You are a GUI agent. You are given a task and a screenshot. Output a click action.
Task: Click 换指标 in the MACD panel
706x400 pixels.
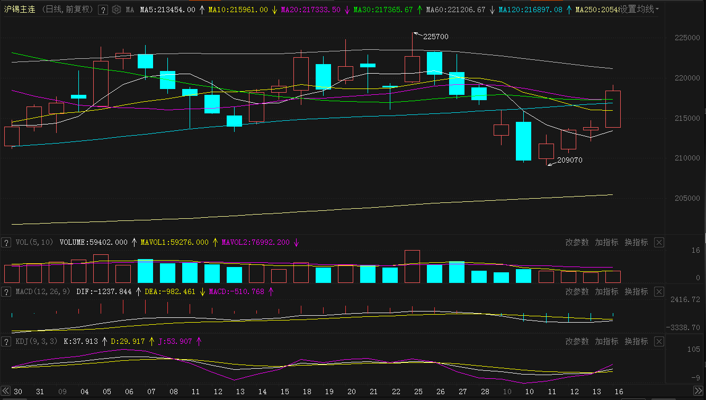pyautogui.click(x=636, y=291)
